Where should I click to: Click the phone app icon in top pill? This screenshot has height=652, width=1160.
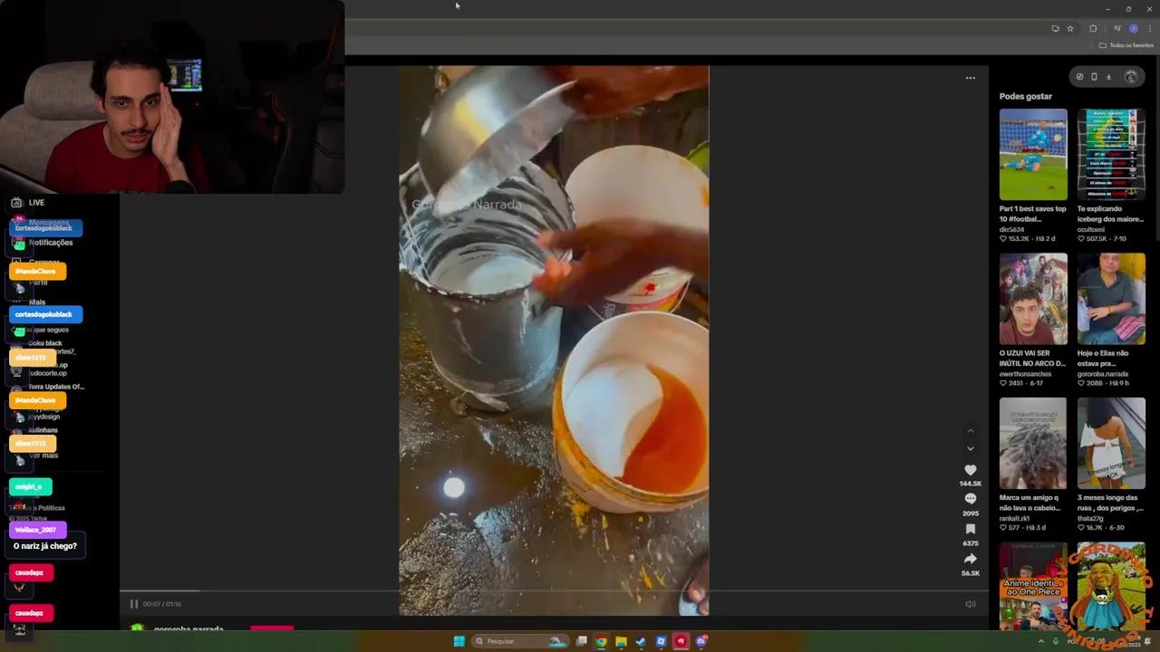1094,77
